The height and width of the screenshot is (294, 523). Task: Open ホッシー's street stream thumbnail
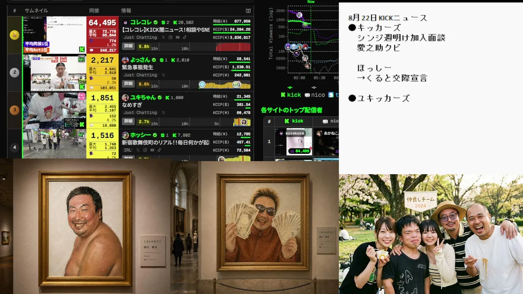click(x=54, y=144)
